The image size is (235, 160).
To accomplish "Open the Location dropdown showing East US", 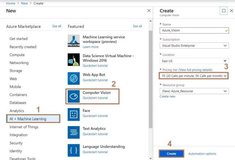I will click(194, 61).
